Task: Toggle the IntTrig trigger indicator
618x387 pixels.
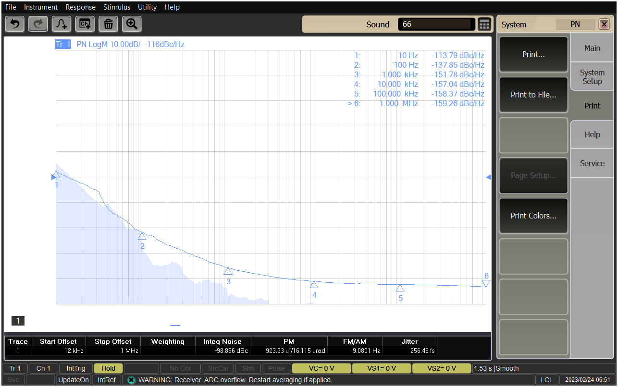Action: click(x=76, y=368)
